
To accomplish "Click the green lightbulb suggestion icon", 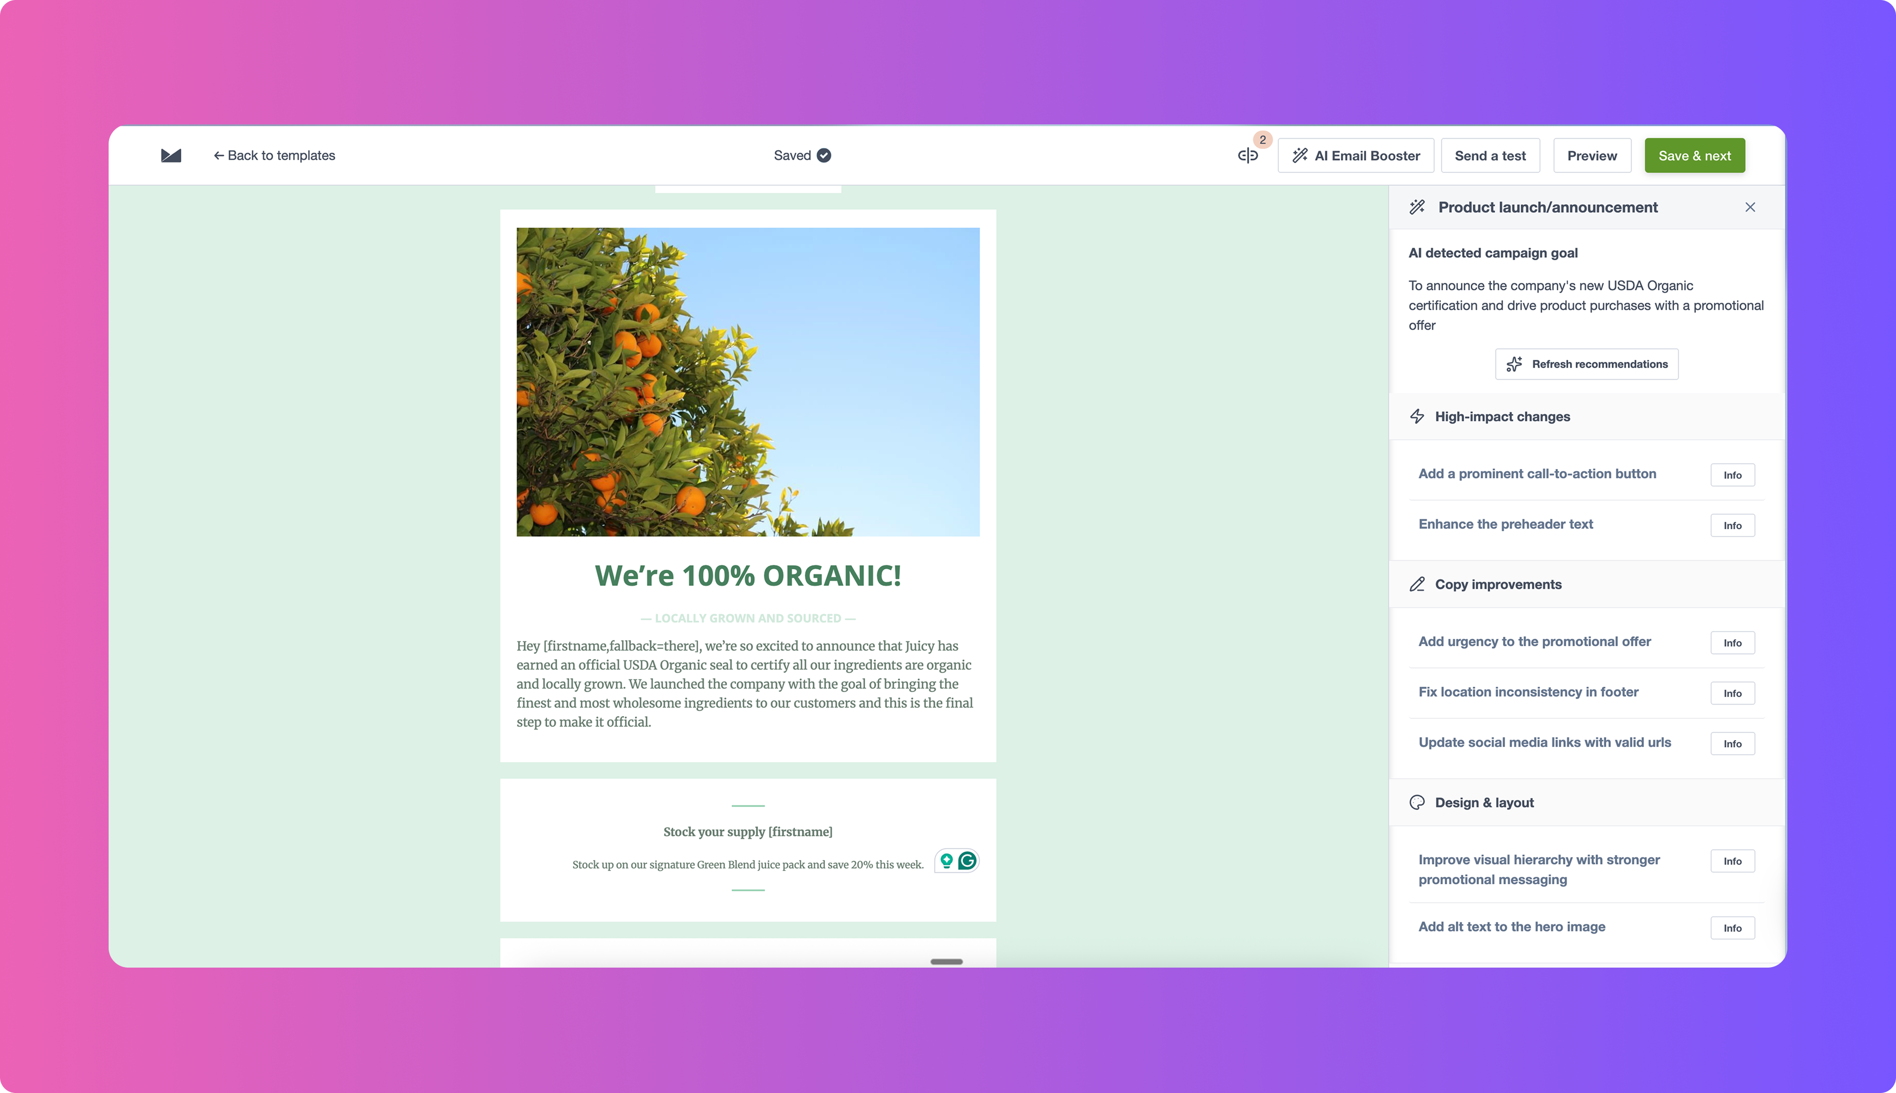I will pos(947,860).
